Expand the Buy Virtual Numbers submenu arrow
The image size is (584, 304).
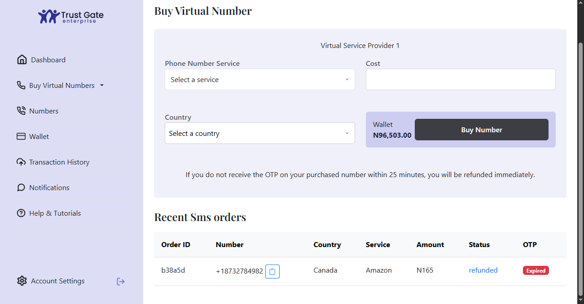(102, 85)
